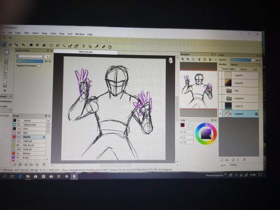The image size is (280, 210).
Task: Select the Hand tool
Action: click(x=109, y=47)
